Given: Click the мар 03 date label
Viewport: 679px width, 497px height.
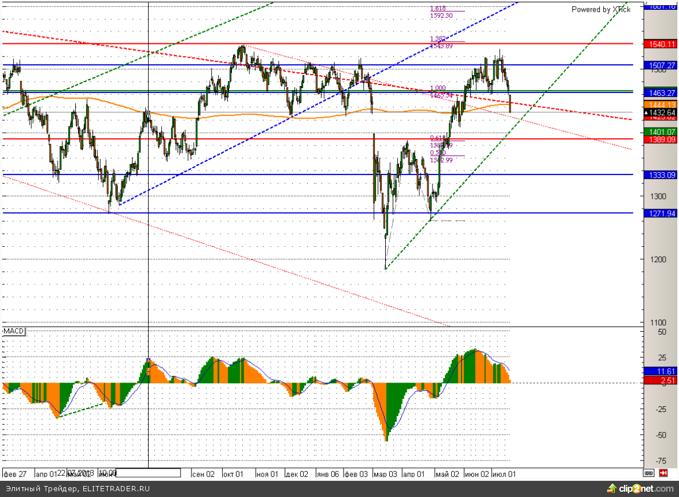Looking at the screenshot, I should 385,474.
